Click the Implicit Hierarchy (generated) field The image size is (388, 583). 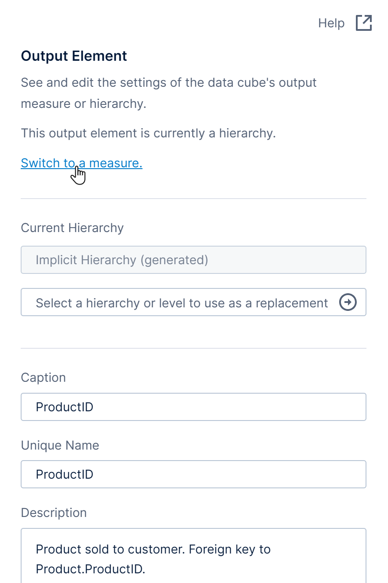click(x=193, y=260)
